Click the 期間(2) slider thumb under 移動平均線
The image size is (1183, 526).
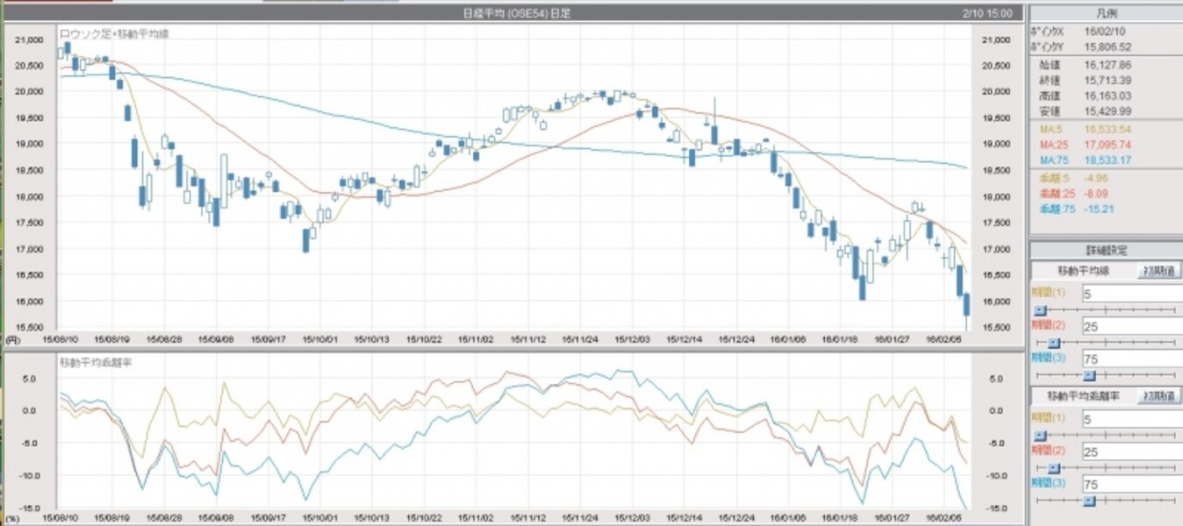1053,342
